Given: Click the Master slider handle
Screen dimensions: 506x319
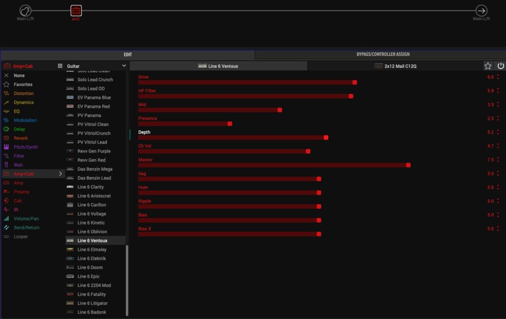Looking at the screenshot, I should pos(408,165).
